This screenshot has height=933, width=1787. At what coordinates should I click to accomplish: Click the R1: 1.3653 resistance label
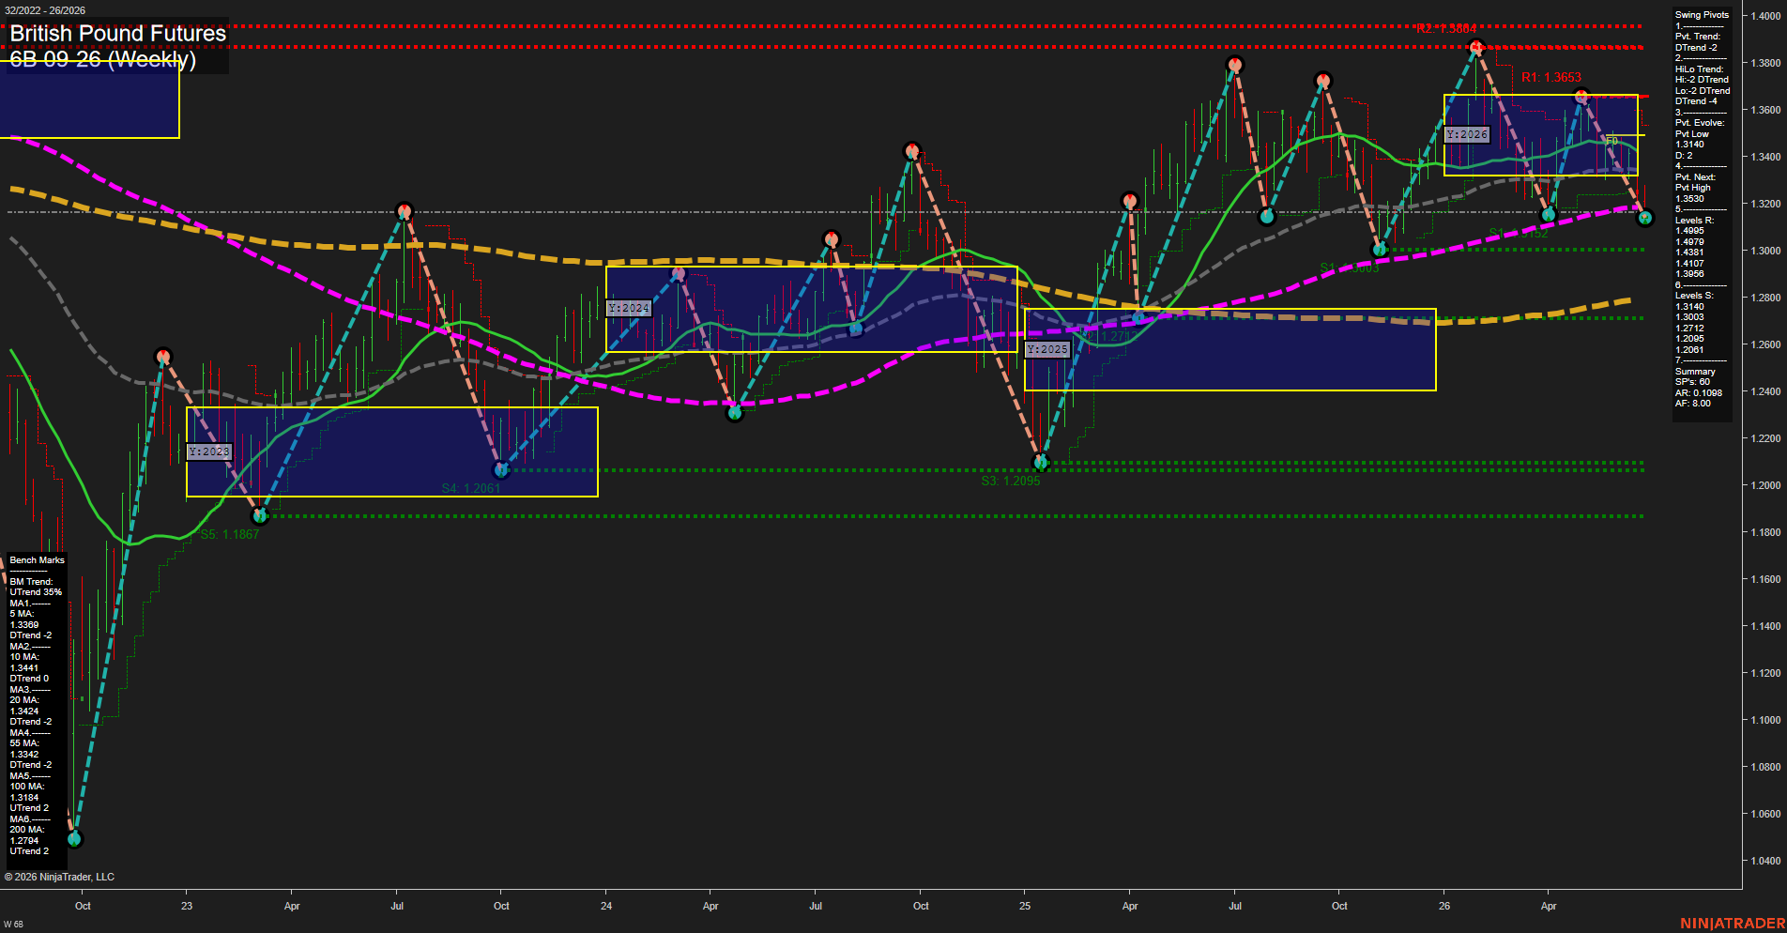pos(1551,78)
